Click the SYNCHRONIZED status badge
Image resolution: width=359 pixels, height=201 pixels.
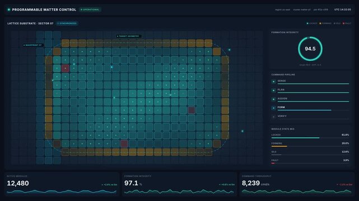tap(67, 23)
